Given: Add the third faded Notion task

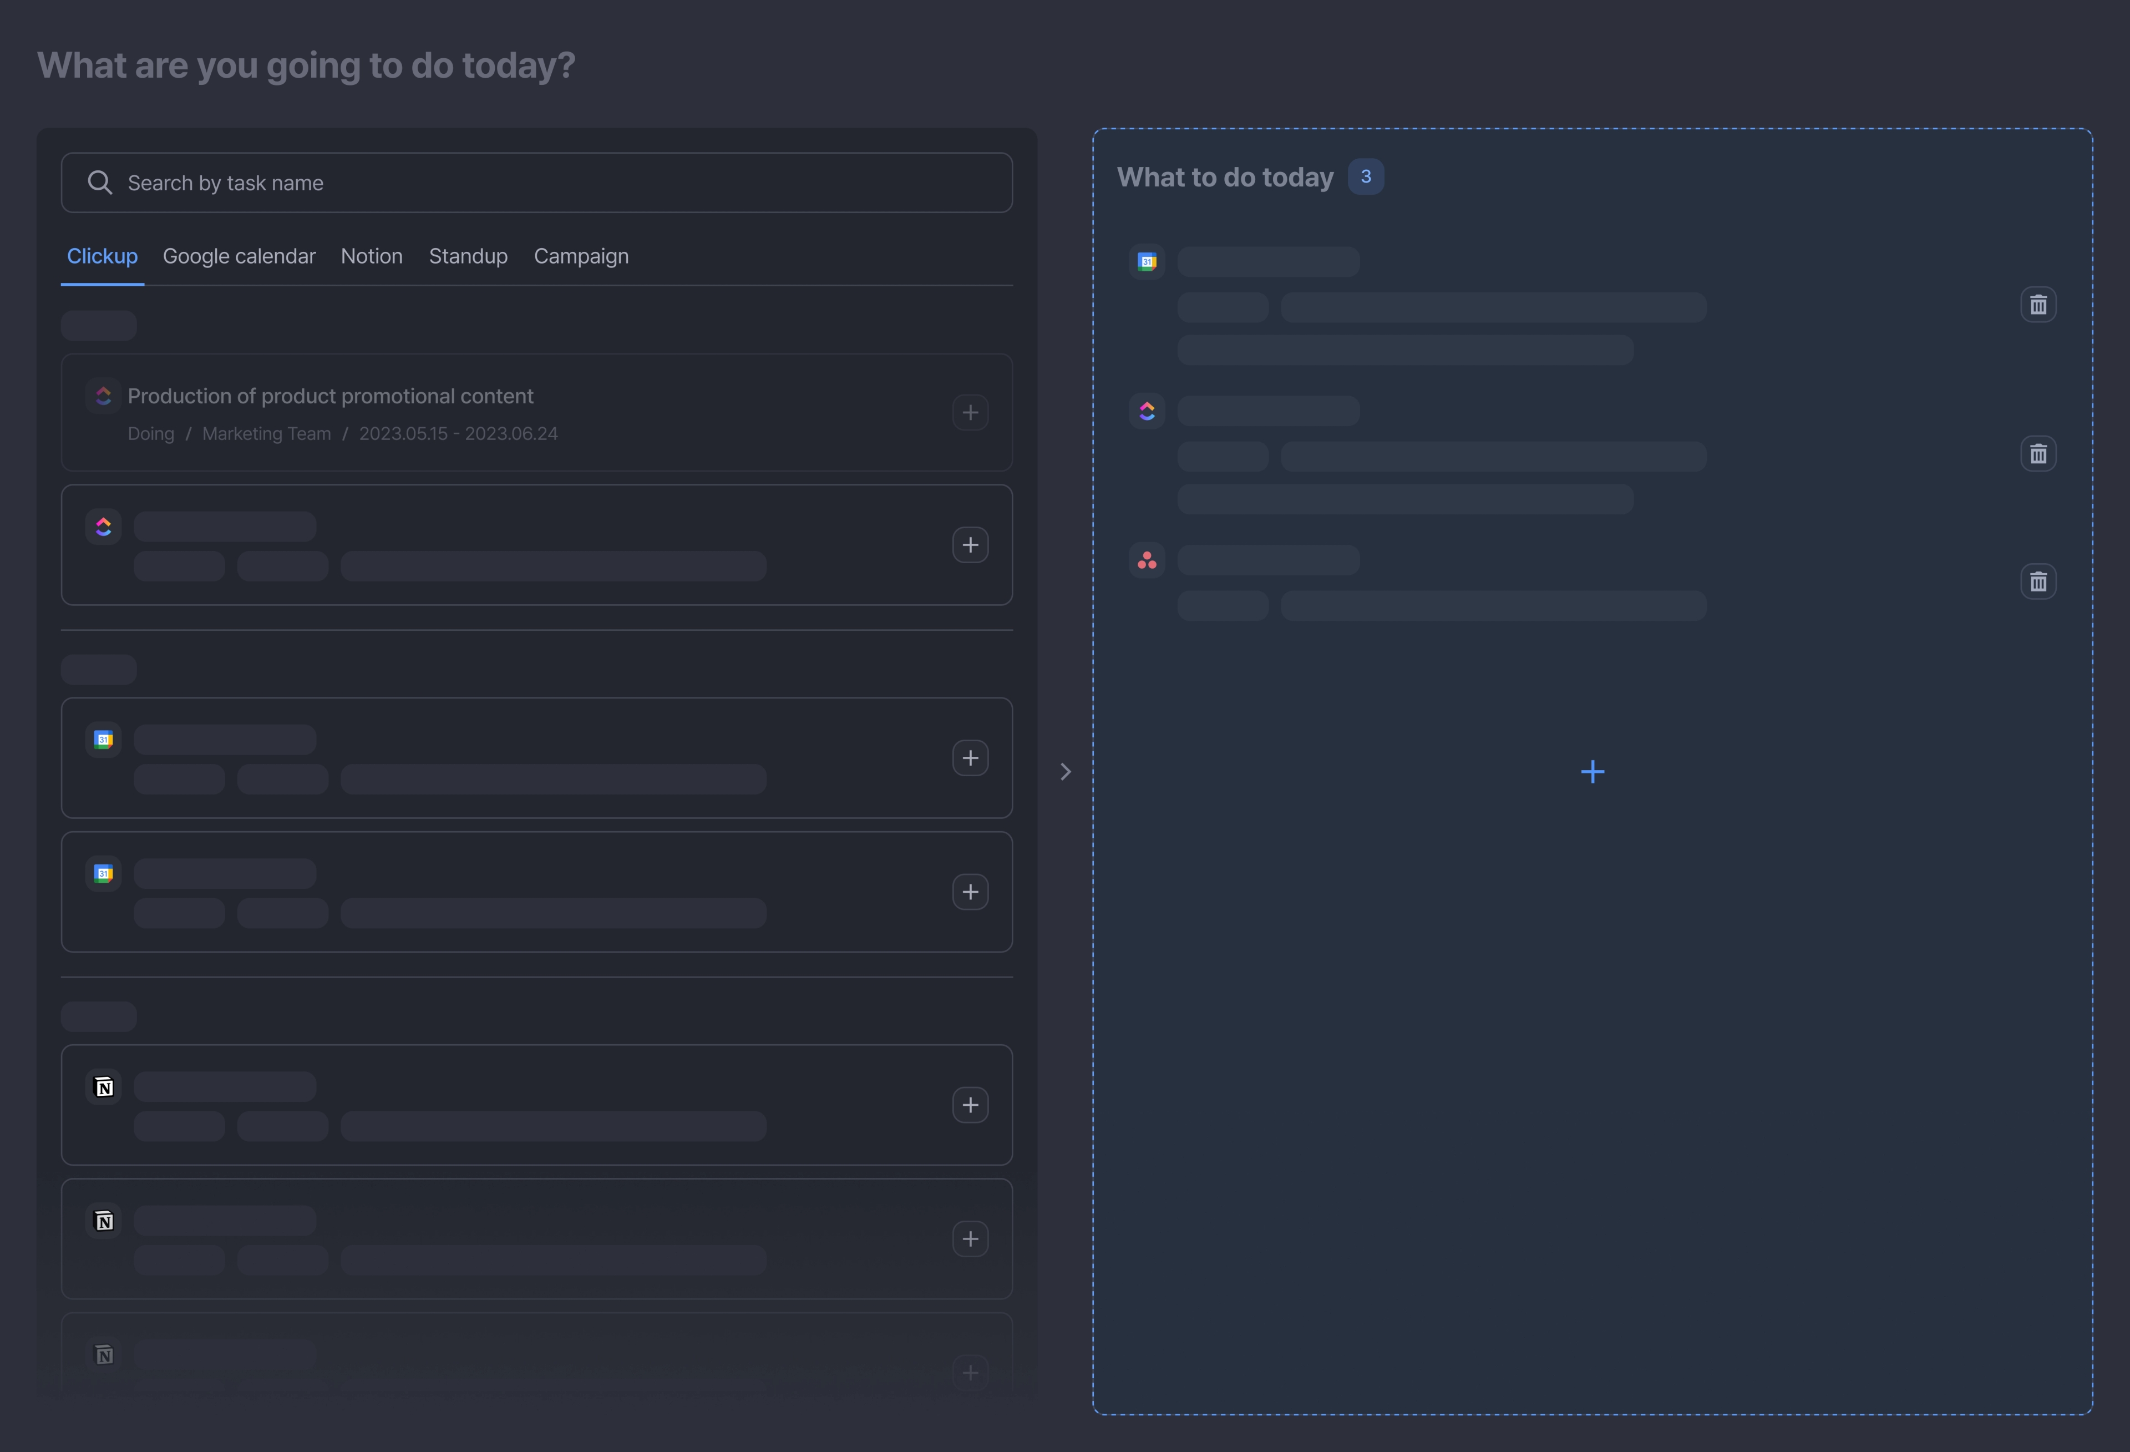Looking at the screenshot, I should click(970, 1372).
